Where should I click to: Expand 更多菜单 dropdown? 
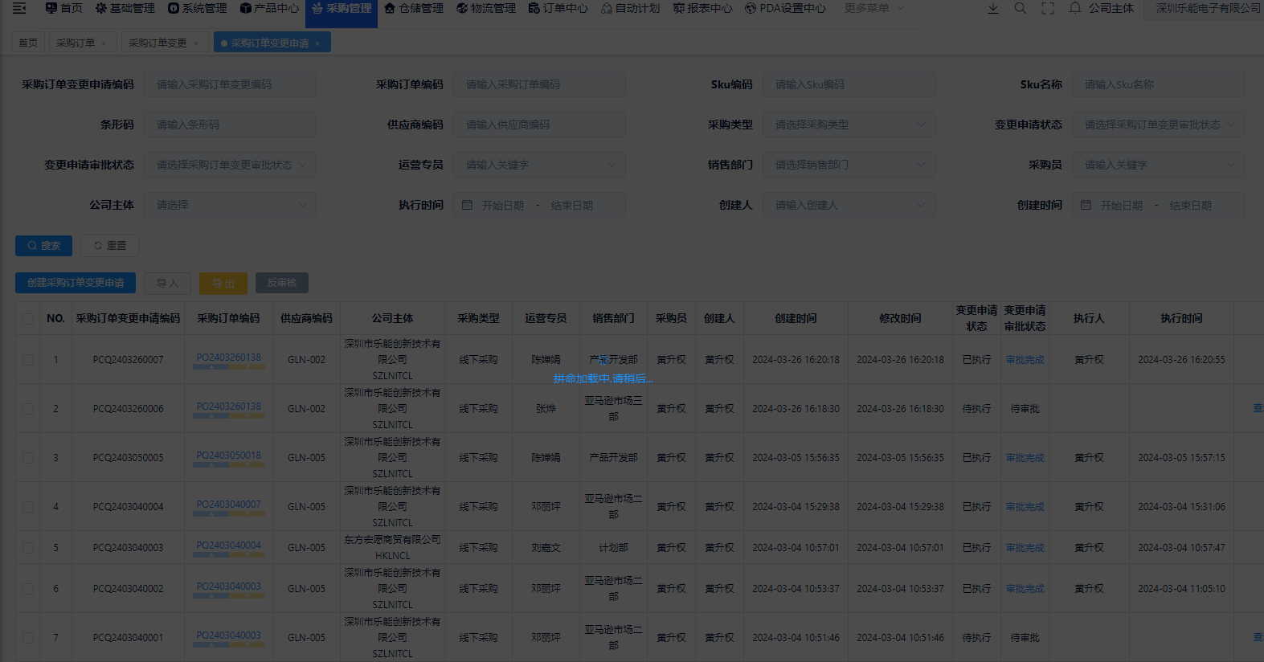click(x=874, y=8)
